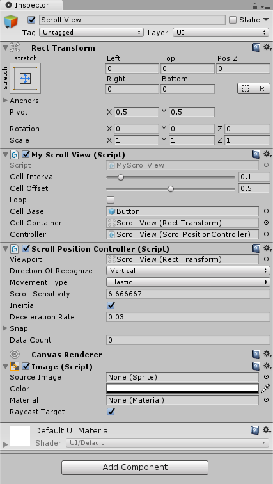This screenshot has width=273, height=484.
Task: Open Scroll Position Controller help icon
Action: pos(256,248)
